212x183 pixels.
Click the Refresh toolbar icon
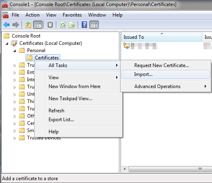pyautogui.click(x=63, y=25)
